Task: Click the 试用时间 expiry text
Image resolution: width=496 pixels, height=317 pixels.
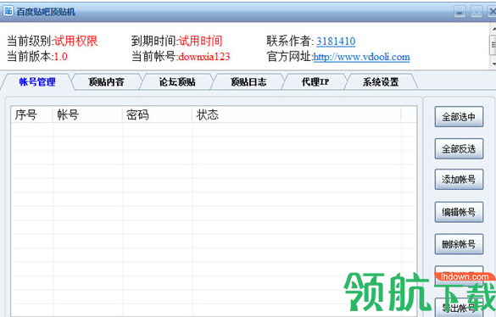Action: coord(200,42)
